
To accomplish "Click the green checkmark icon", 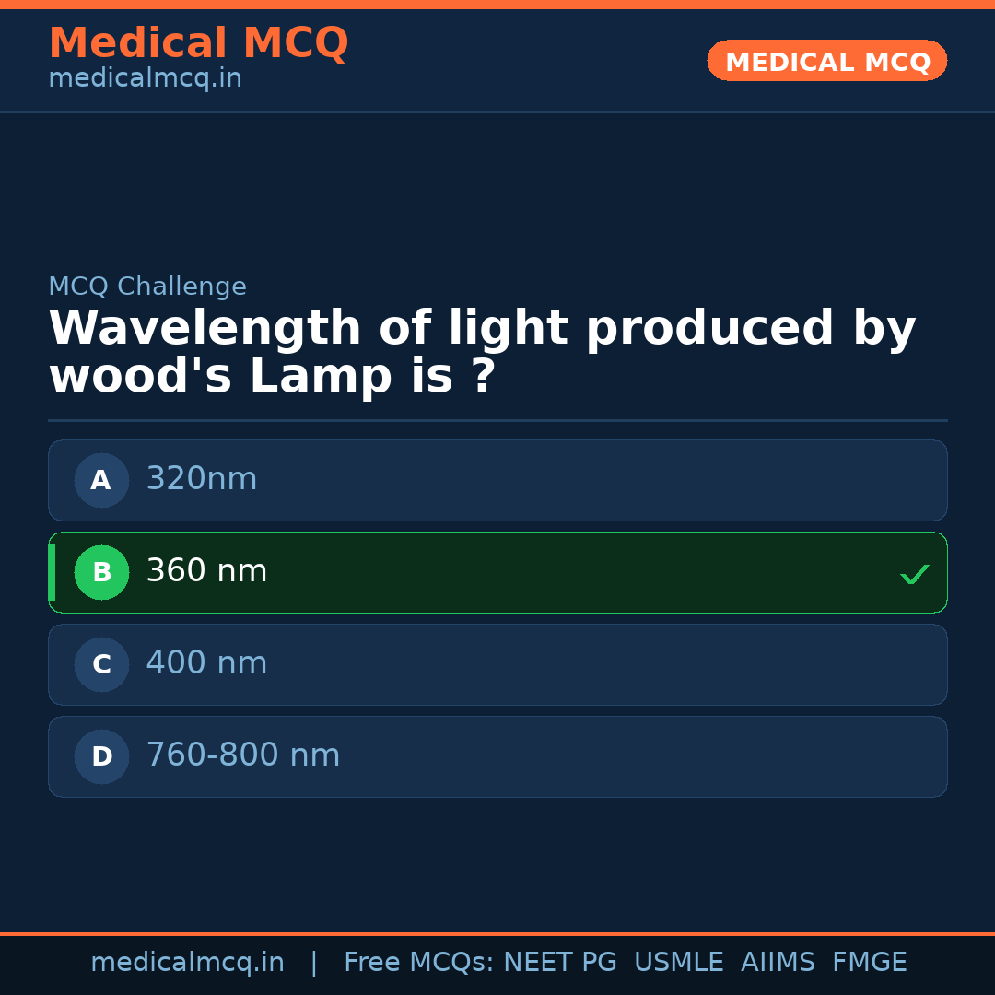I will click(914, 574).
